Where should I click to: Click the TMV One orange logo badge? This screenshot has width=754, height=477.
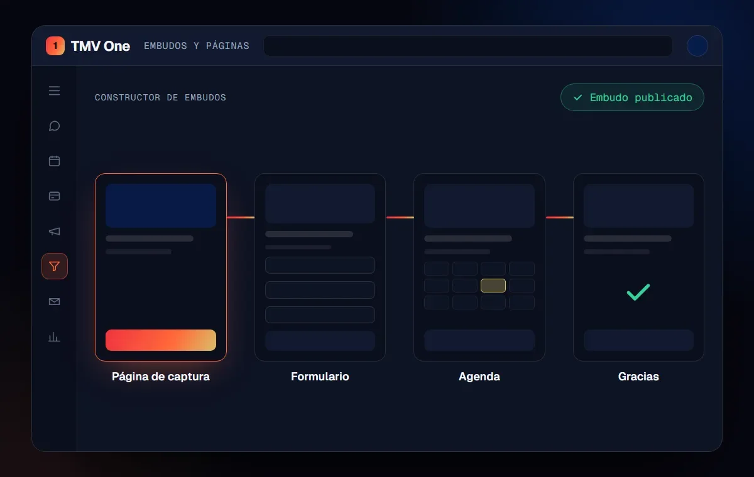click(55, 46)
